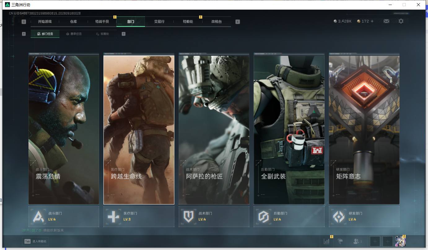This screenshot has width=428, height=250.
Task: Click the player avatar in bottom bar
Action: (x=400, y=241)
